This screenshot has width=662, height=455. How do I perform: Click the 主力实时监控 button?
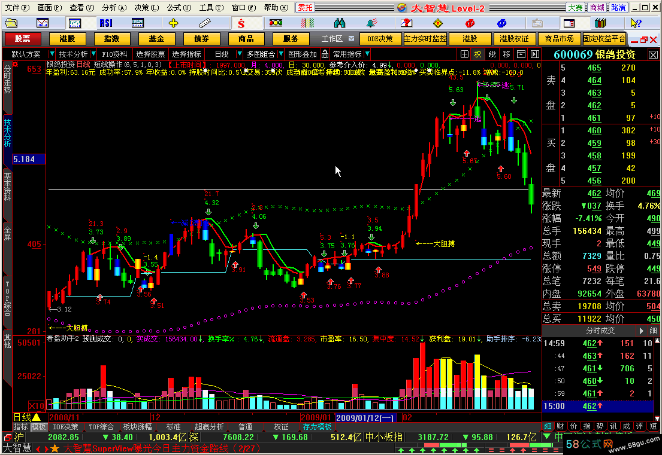pyautogui.click(x=425, y=39)
